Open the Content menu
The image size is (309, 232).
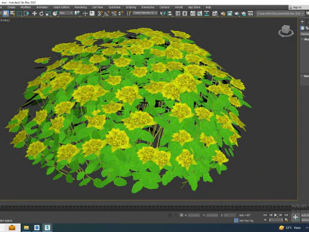[165, 7]
